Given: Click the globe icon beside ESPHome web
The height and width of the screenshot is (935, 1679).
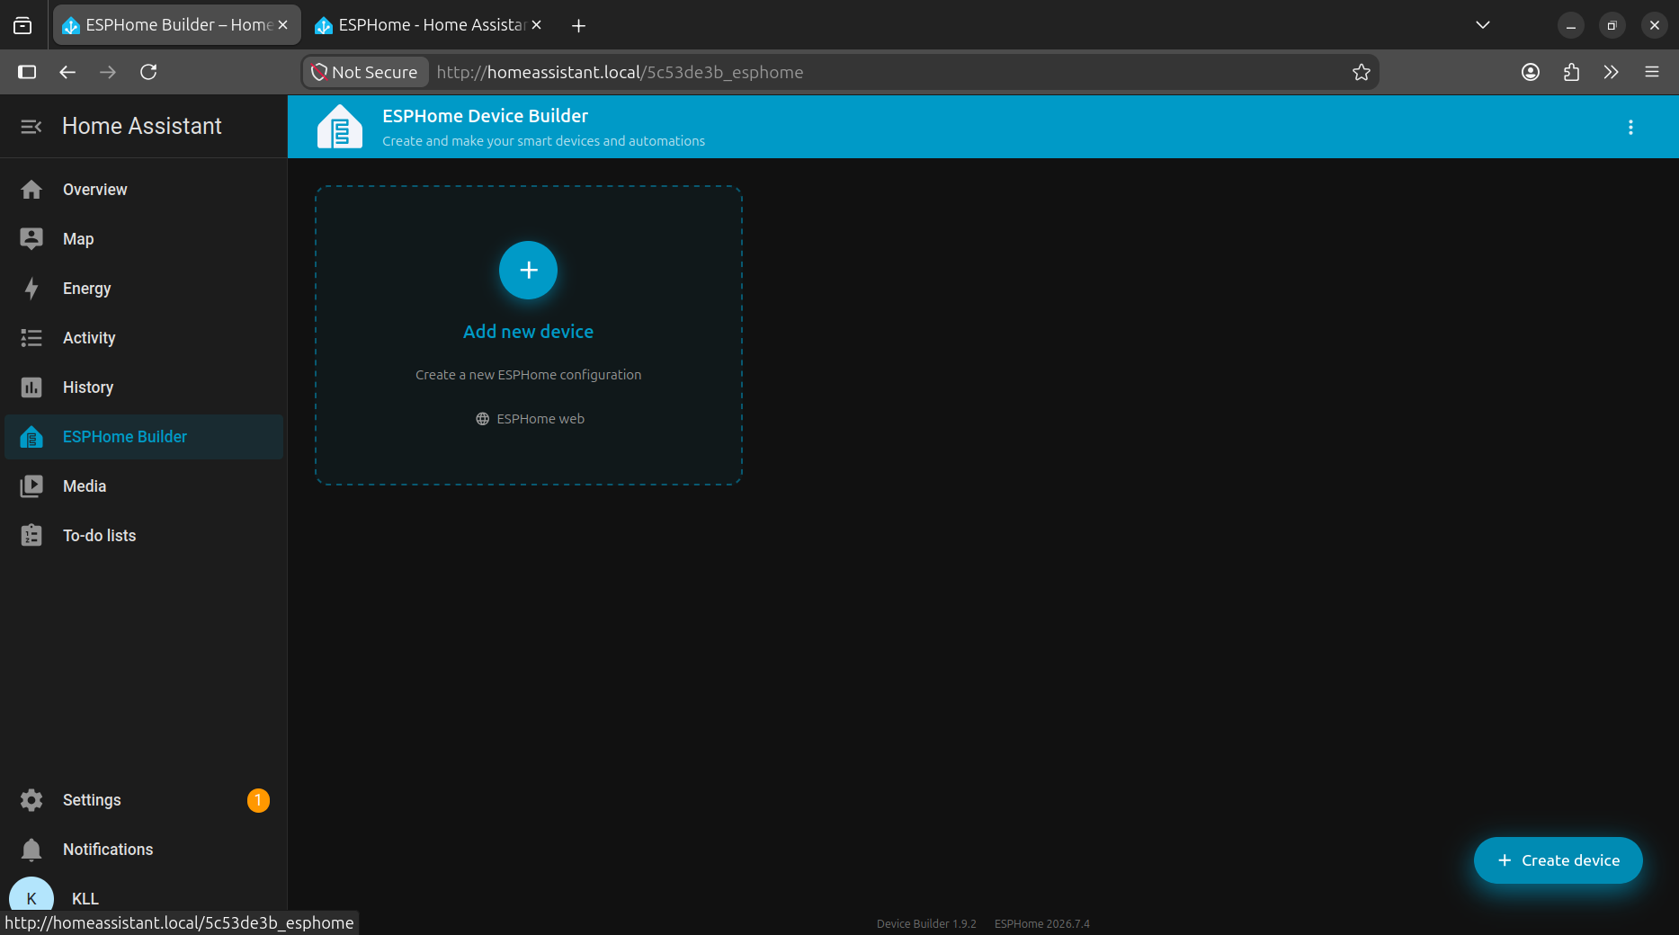Looking at the screenshot, I should pos(483,419).
